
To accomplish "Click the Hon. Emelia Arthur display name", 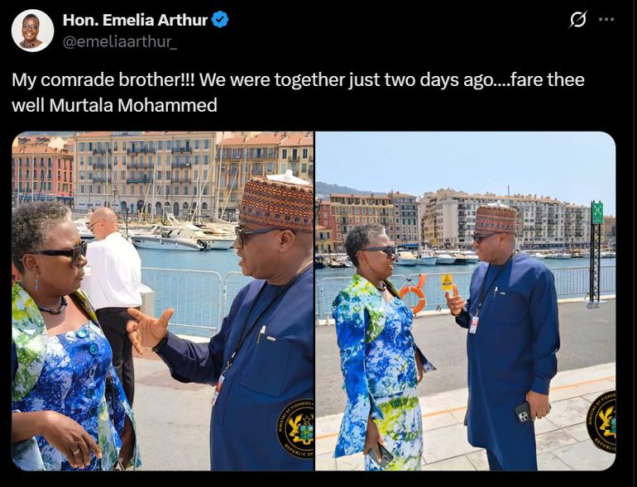I will pyautogui.click(x=136, y=20).
